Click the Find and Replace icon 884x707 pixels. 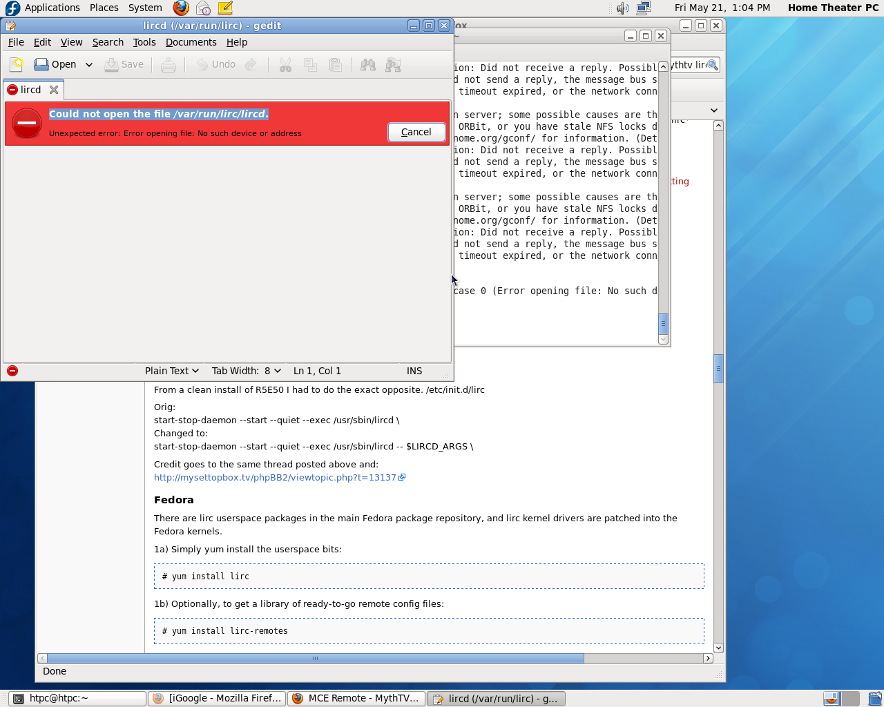pyautogui.click(x=393, y=65)
